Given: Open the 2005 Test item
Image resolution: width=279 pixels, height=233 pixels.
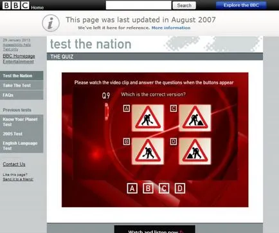Looking at the screenshot, I should coord(21,134).
